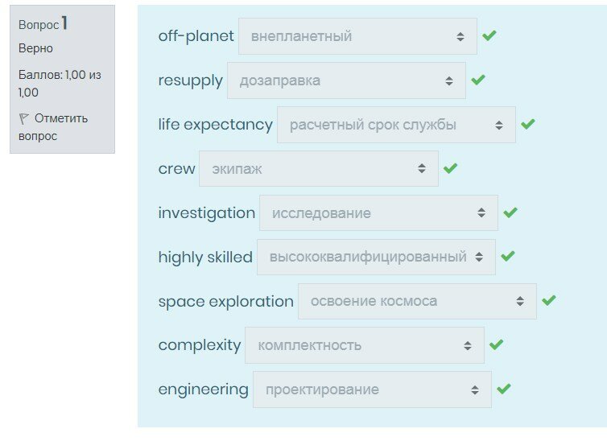Click green checkmark beside resupply dropdown
This screenshot has height=441, width=607.
point(477,80)
